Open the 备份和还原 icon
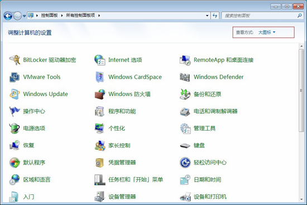This screenshot has height=205, width=307. coord(185,94)
